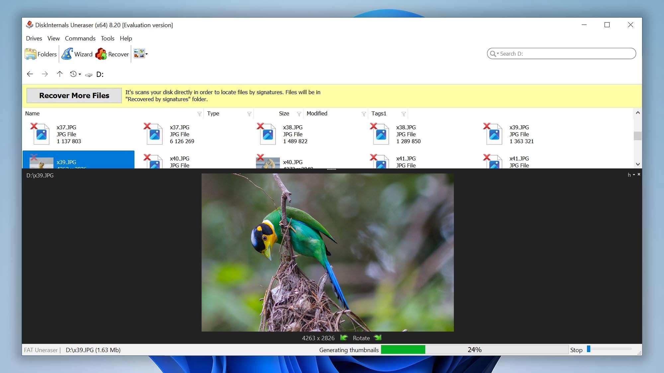Launch the Wizard tool
The width and height of the screenshot is (664, 373).
[x=67, y=54]
